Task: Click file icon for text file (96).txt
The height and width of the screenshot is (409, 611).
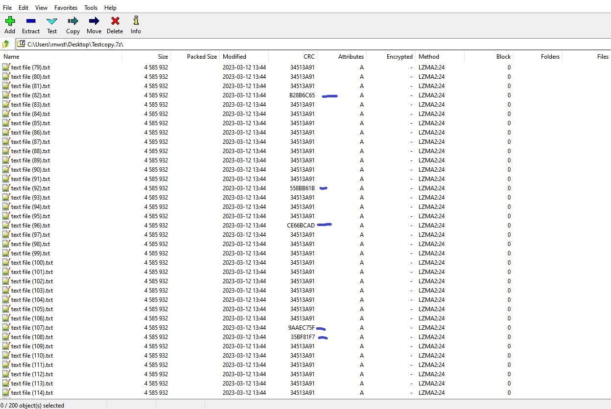Action: [6, 226]
